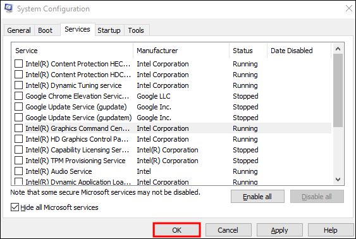Switch to the Tools tab
Image resolution: width=356 pixels, height=239 pixels.
tap(136, 30)
